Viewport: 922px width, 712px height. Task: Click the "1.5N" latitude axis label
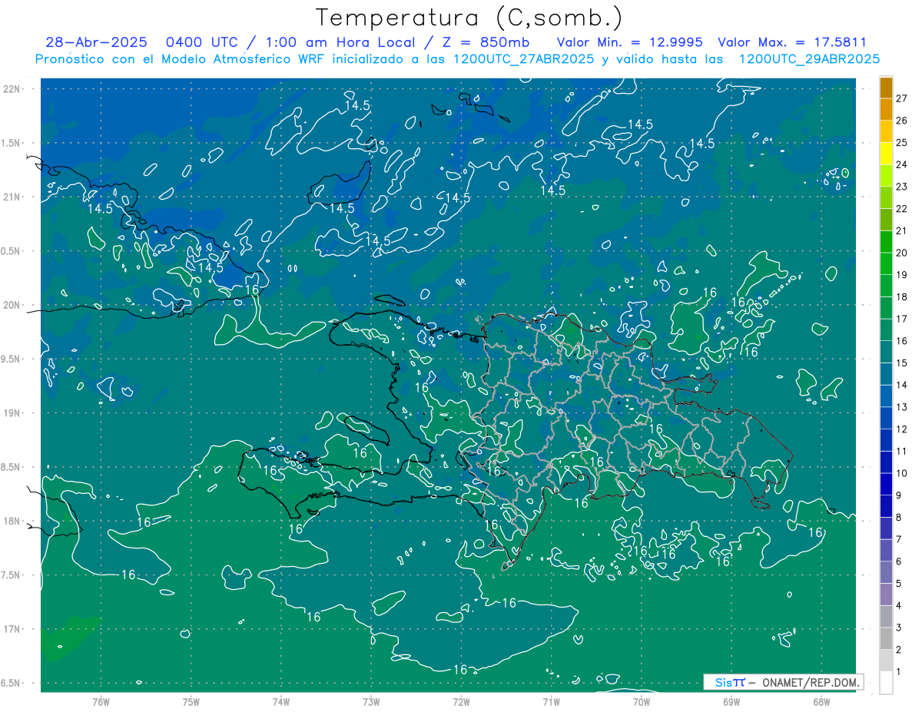point(11,143)
